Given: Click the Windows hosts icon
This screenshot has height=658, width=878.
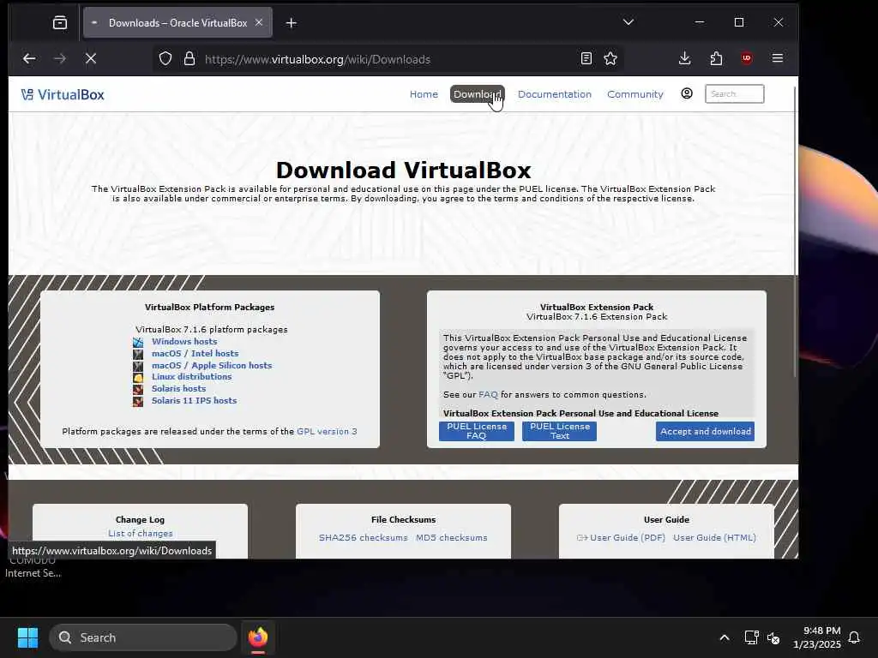Looking at the screenshot, I should pyautogui.click(x=138, y=342).
